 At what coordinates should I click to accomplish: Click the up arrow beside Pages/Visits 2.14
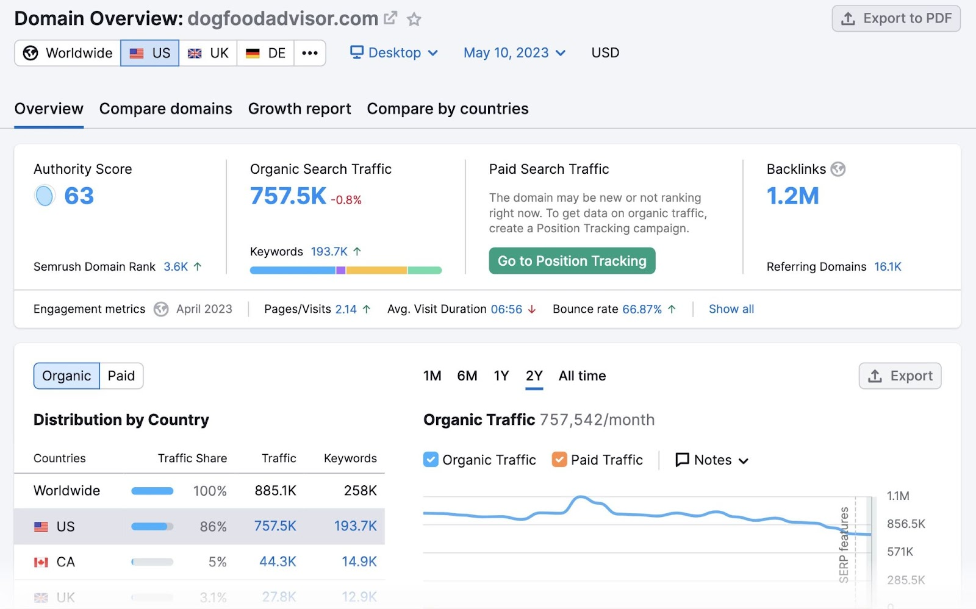367,309
